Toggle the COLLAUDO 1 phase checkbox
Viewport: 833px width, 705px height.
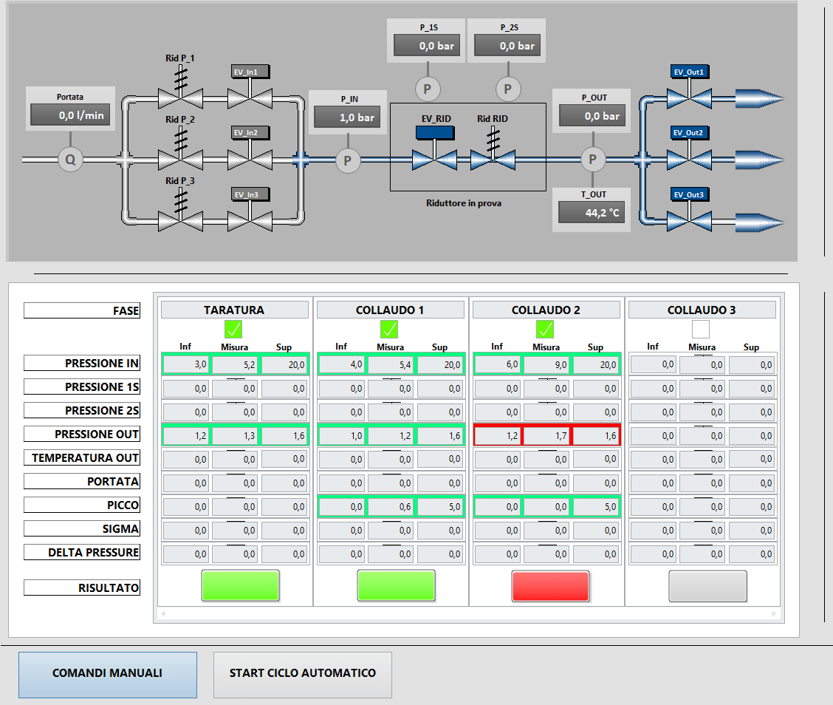click(389, 330)
